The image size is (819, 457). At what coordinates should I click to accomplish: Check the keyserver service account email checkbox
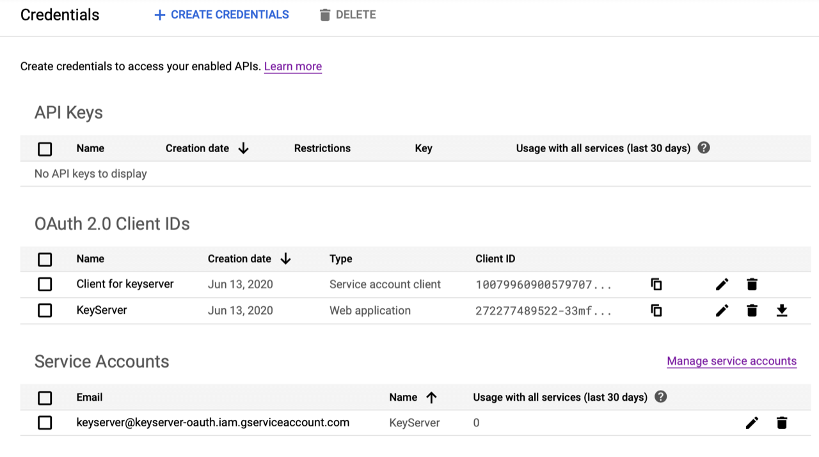point(45,422)
